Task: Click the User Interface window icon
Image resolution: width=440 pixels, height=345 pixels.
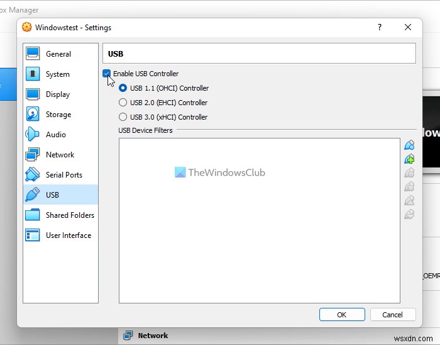Action: (x=33, y=235)
